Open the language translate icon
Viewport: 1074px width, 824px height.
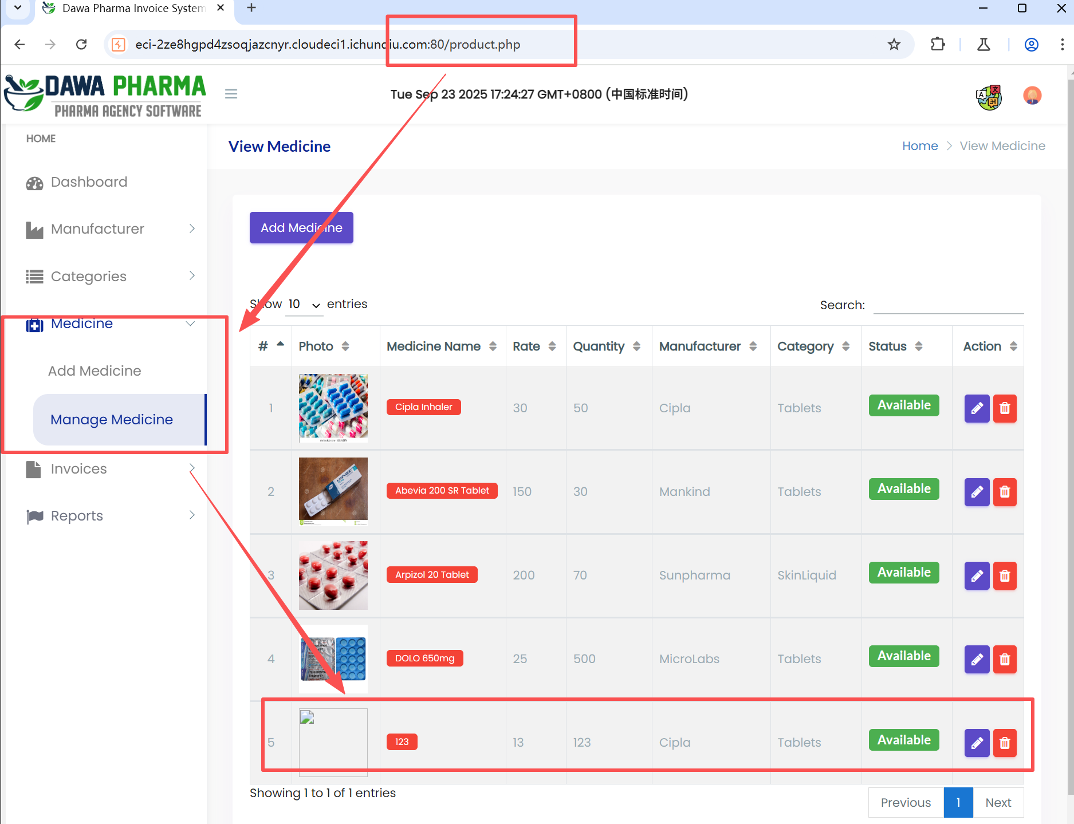(989, 97)
